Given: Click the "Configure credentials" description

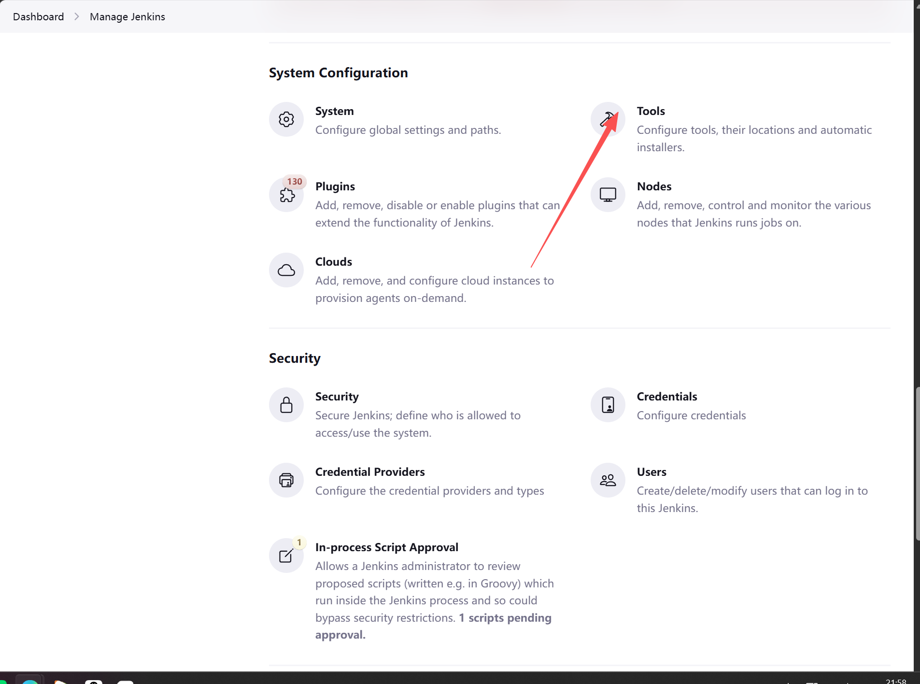Looking at the screenshot, I should point(691,415).
